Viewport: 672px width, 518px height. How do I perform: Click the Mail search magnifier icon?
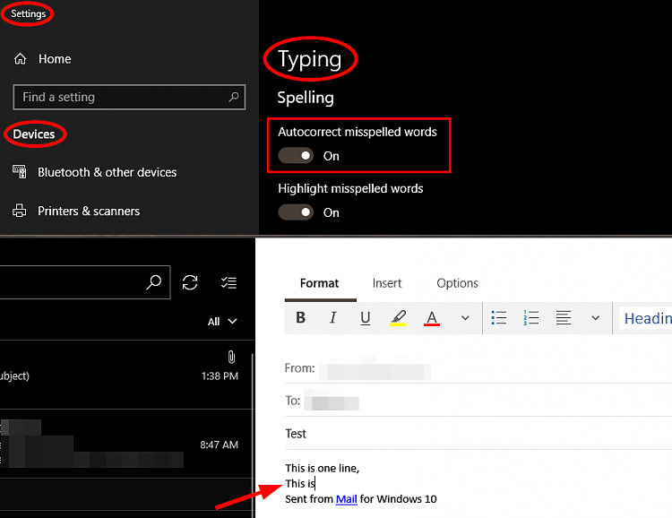click(x=153, y=282)
